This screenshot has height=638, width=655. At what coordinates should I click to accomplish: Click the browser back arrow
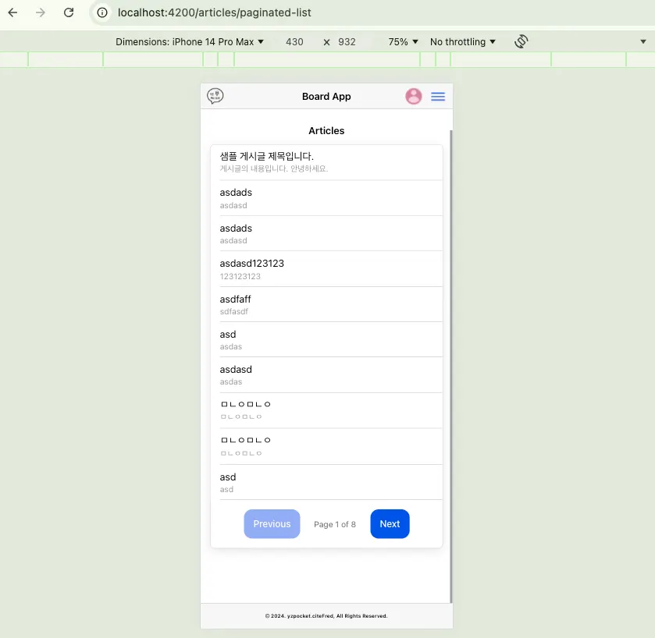(13, 12)
